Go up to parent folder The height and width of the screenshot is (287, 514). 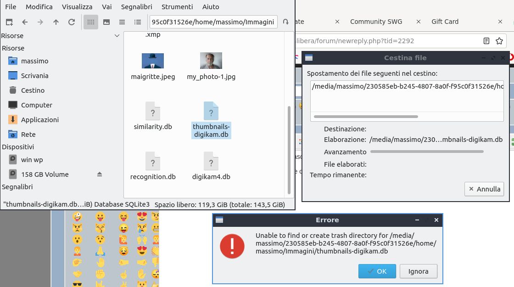click(x=56, y=22)
